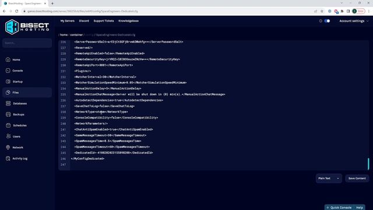
Task: Click the ManualActionChatMessage line
Action: click(150, 94)
